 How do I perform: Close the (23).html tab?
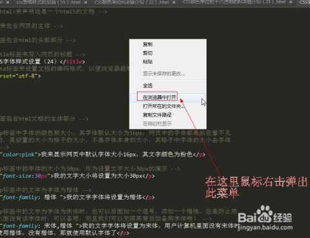[291, 2]
